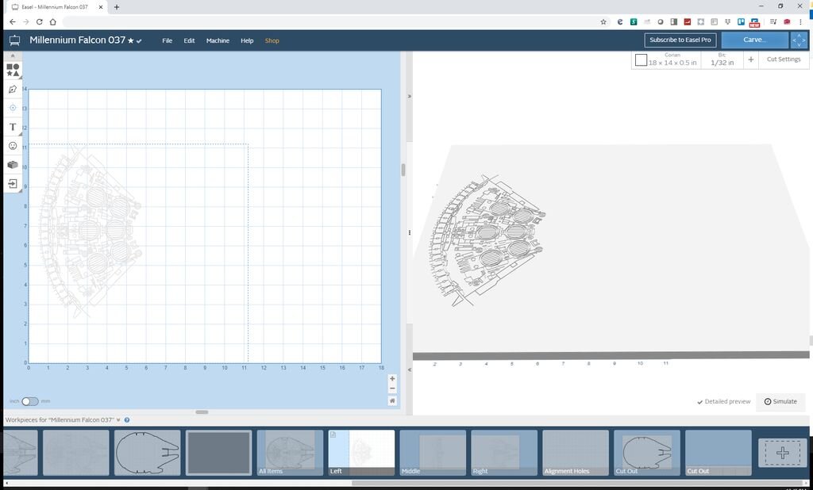
Task: Open the Corian material size selector
Action: 666,59
